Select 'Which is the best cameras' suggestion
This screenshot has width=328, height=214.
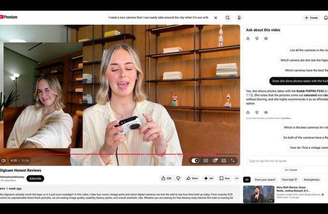(x=305, y=127)
